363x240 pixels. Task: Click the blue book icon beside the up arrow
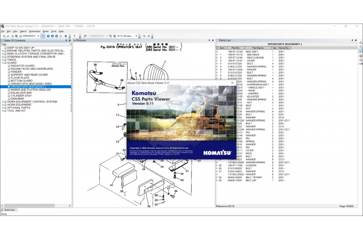pyautogui.click(x=17, y=36)
